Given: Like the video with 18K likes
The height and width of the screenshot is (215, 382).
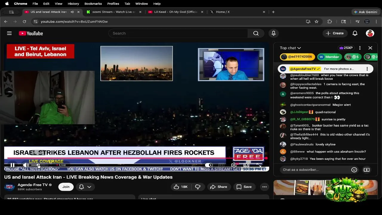Looking at the screenshot, I should coord(181,187).
